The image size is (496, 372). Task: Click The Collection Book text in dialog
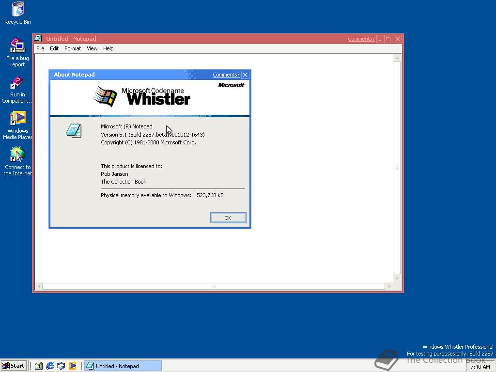click(x=124, y=182)
